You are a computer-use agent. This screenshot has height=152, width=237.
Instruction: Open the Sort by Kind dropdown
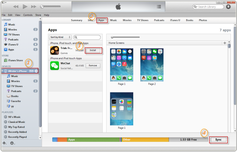point(60,37)
